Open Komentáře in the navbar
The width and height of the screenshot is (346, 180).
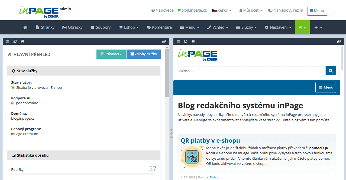pyautogui.click(x=159, y=27)
